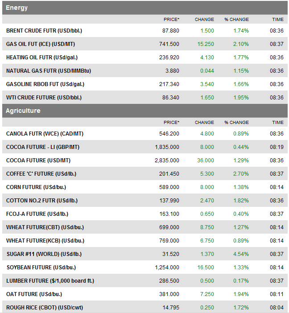This screenshot has height=313, width=289.
Task: Select the Agriculture section header
Action: point(23,111)
